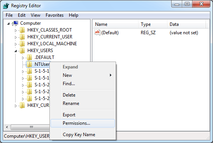Expand the .DEFAULT subkey
Viewport: 213px width, 143px height.
(x=23, y=58)
